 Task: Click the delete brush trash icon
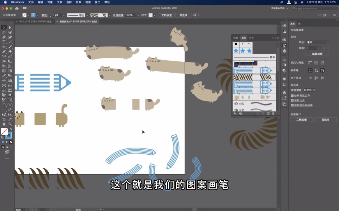point(273,113)
